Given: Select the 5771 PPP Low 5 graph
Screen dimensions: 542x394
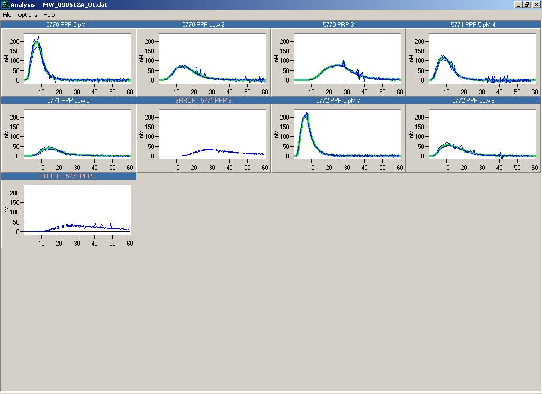Looking at the screenshot, I should [77, 134].
